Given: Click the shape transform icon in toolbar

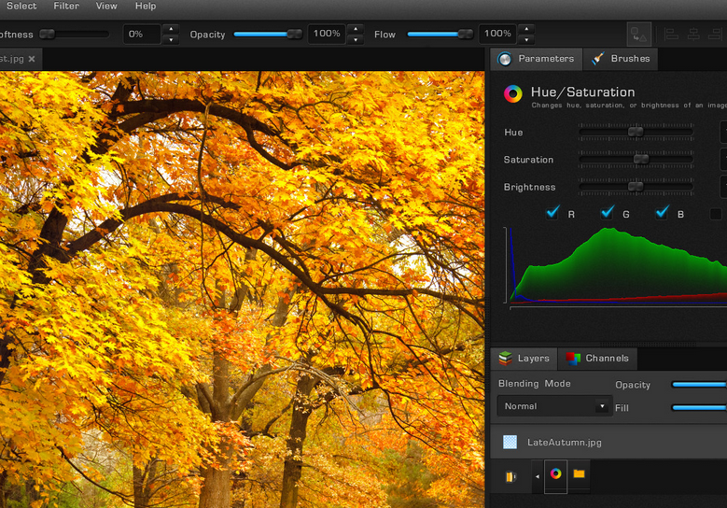Looking at the screenshot, I should (638, 35).
